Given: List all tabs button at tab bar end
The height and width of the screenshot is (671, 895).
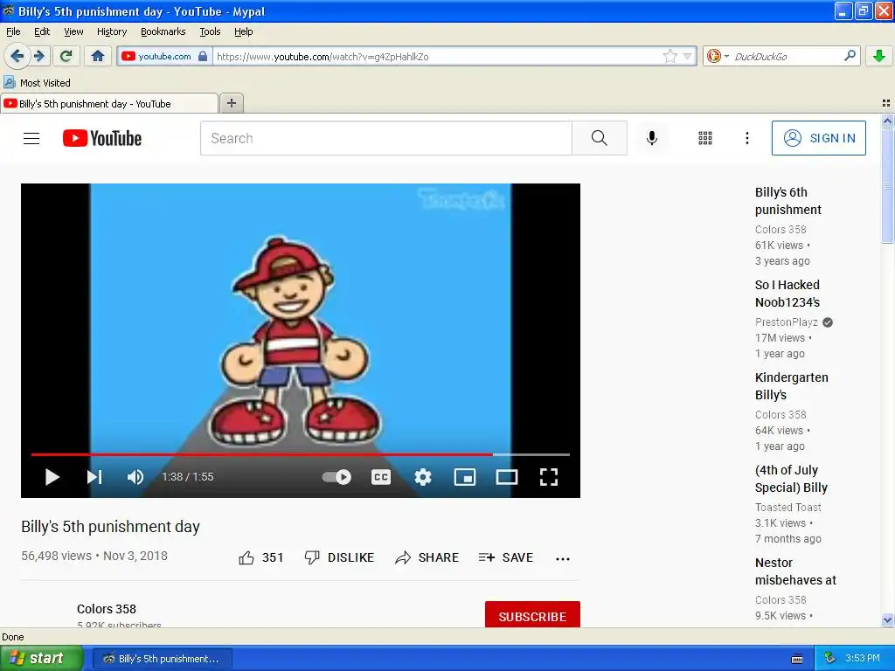Looking at the screenshot, I should 886,103.
